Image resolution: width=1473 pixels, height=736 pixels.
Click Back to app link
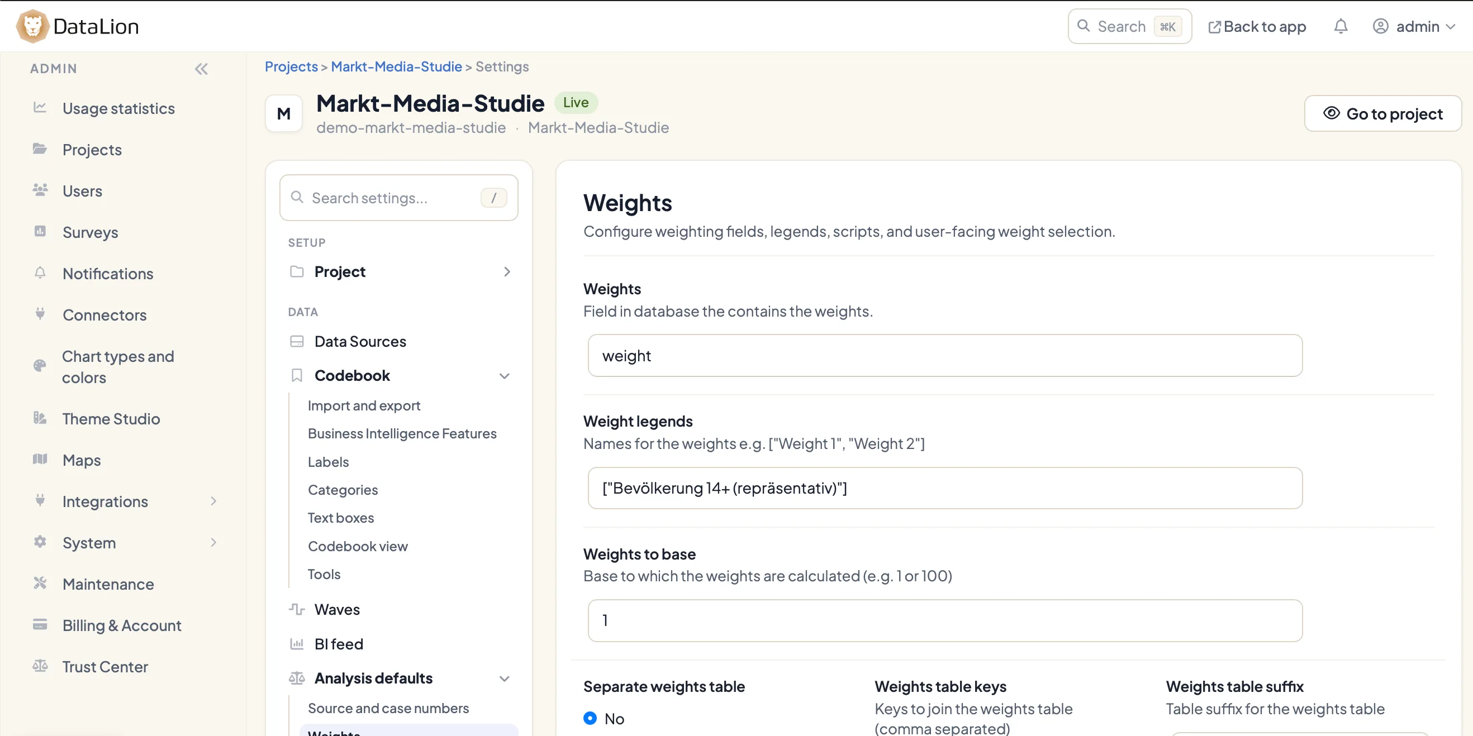tap(1257, 26)
